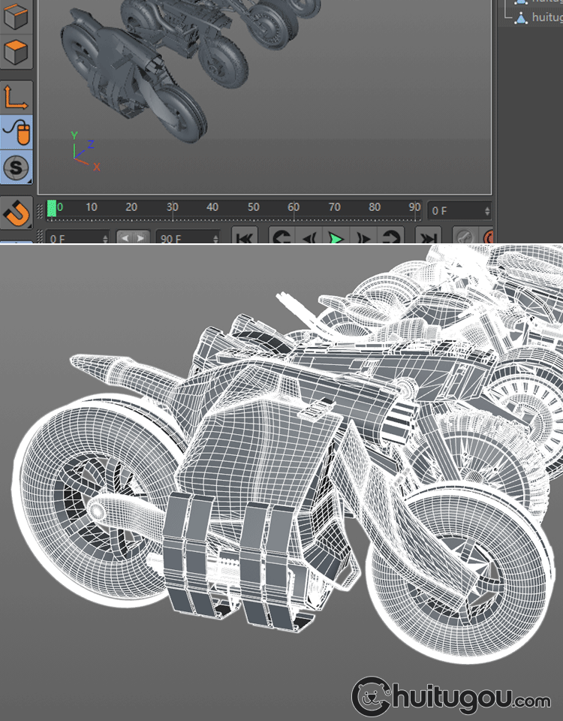Viewport: 563px width, 721px height.
Task: Go to previous key button
Action: coord(281,238)
